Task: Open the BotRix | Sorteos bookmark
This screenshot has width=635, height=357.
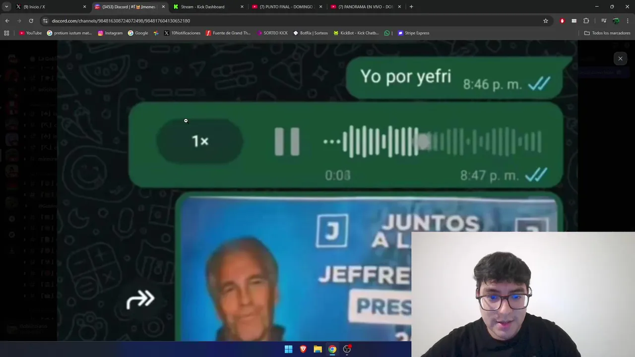Action: point(311,33)
